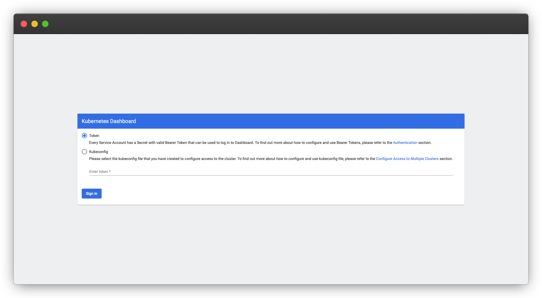This screenshot has height=298, width=542.
Task: Click the red close window button
Action: 24,24
